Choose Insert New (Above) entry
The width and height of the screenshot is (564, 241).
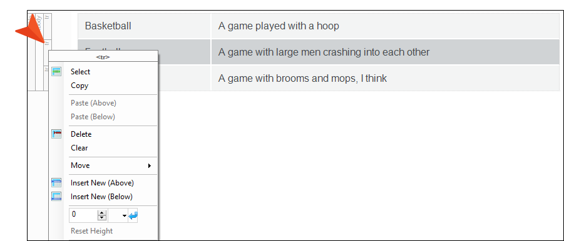tap(103, 183)
